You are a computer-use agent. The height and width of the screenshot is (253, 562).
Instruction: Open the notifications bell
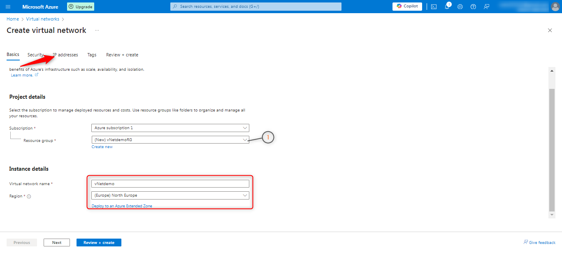[x=447, y=7]
